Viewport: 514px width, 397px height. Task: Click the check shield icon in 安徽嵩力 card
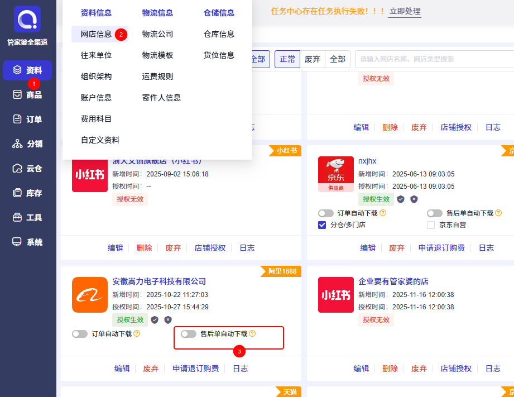pyautogui.click(x=155, y=319)
